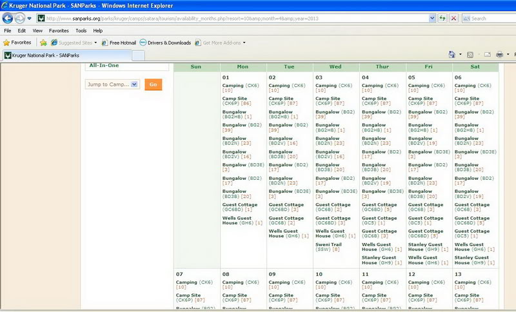Screen dimensions: 516x312
Task: Open the File menu
Action: click(x=8, y=30)
